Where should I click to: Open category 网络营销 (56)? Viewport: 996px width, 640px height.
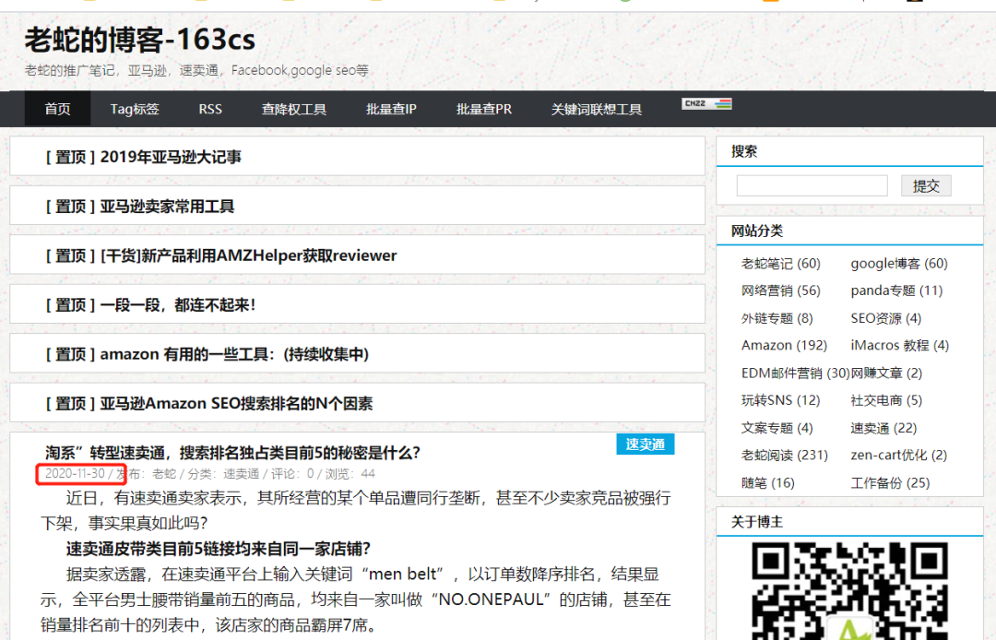pyautogui.click(x=781, y=290)
